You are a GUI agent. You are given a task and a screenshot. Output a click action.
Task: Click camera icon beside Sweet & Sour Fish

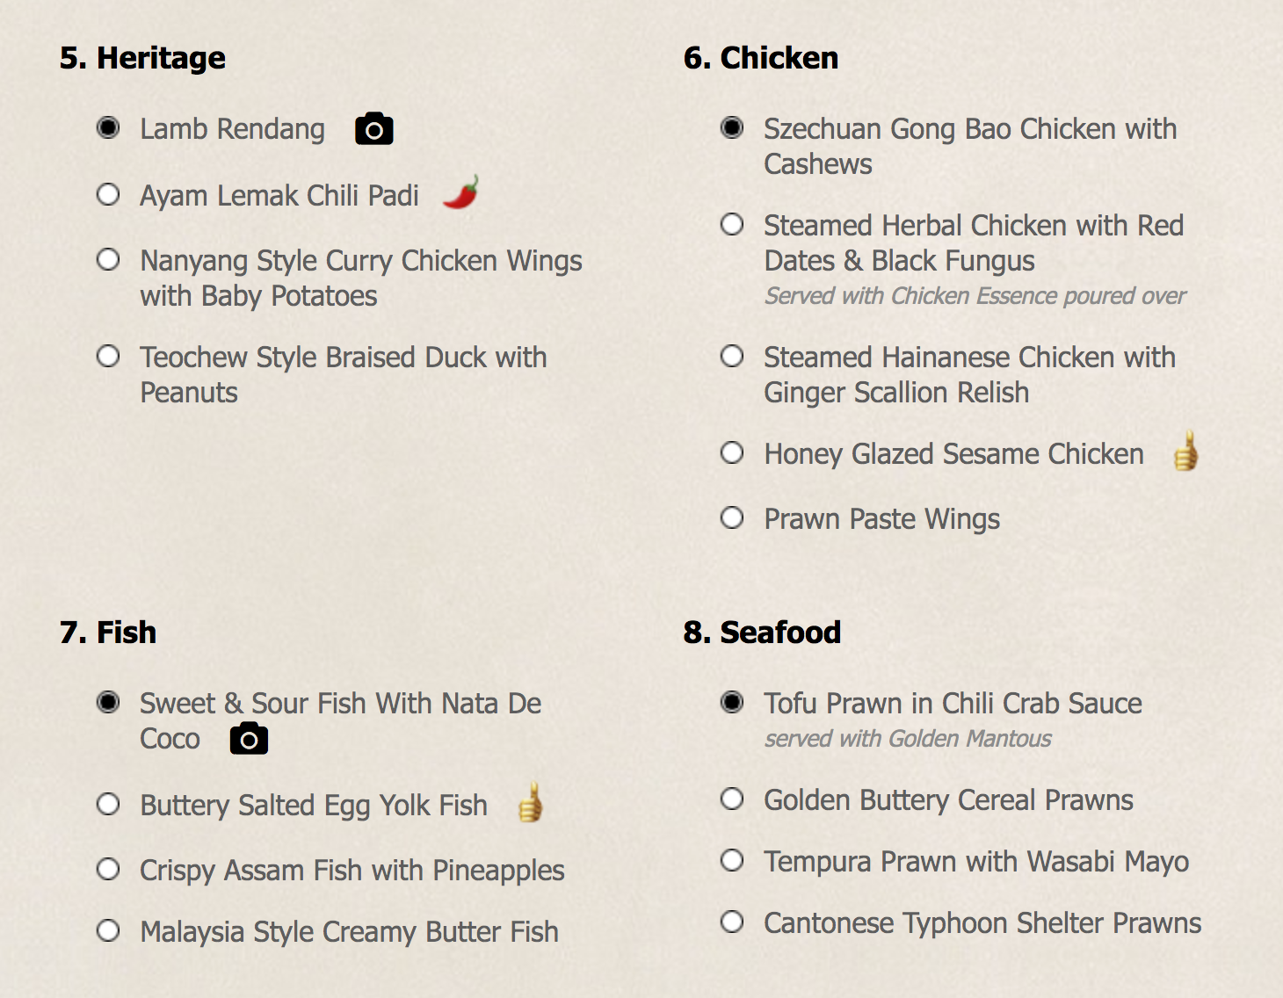coord(249,739)
